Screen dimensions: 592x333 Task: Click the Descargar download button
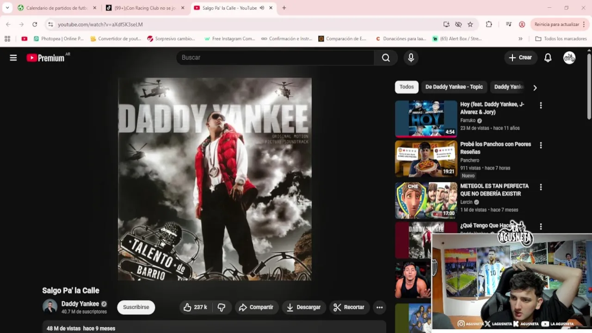(x=303, y=307)
